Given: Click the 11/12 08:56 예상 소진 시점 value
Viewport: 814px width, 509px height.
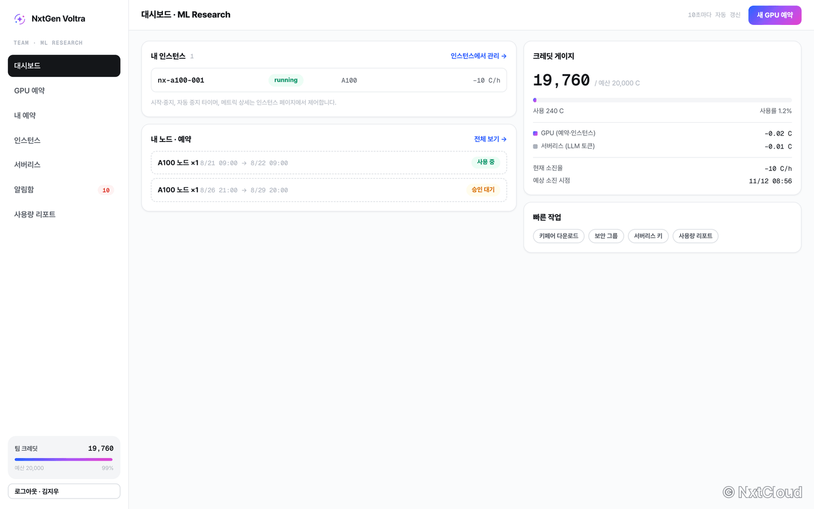Looking at the screenshot, I should pos(770,181).
